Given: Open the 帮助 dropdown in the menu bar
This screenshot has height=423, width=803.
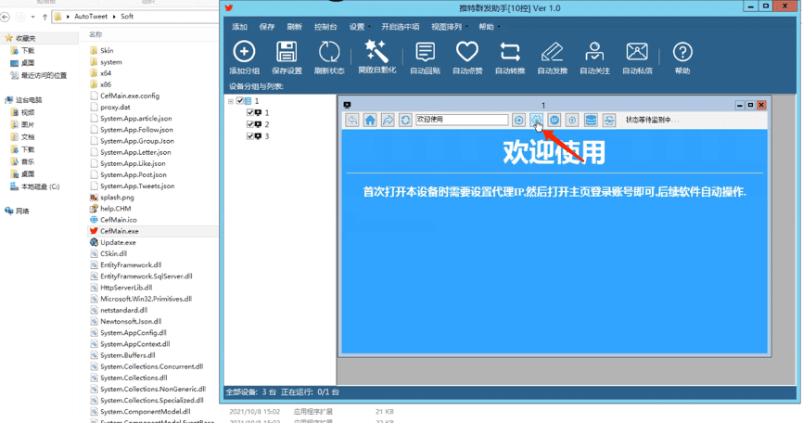Looking at the screenshot, I should pyautogui.click(x=489, y=27).
